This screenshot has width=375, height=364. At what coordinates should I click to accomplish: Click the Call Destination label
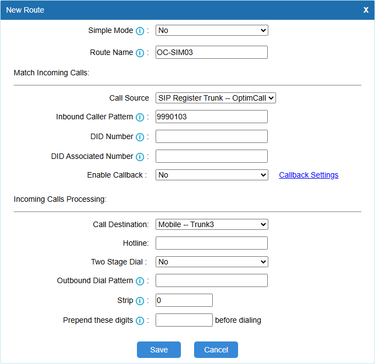[x=121, y=224]
